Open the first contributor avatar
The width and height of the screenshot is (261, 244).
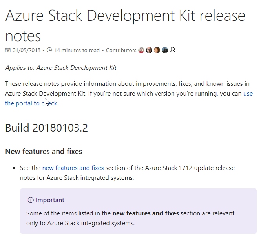(x=141, y=50)
